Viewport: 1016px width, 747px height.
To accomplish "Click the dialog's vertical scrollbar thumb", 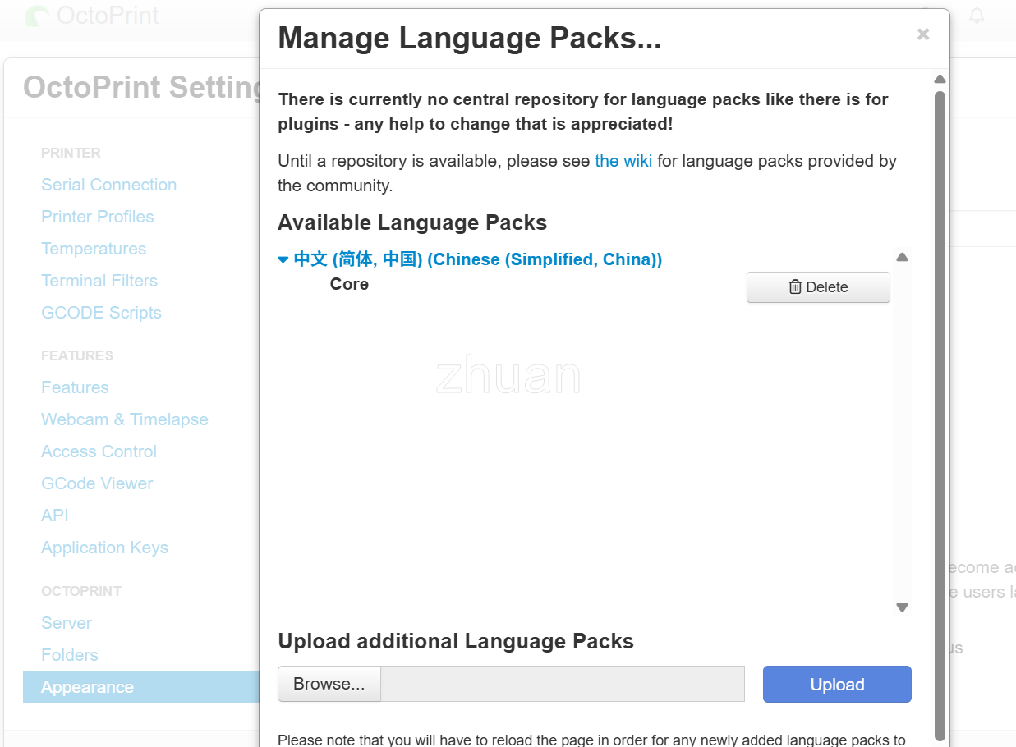I will point(940,415).
